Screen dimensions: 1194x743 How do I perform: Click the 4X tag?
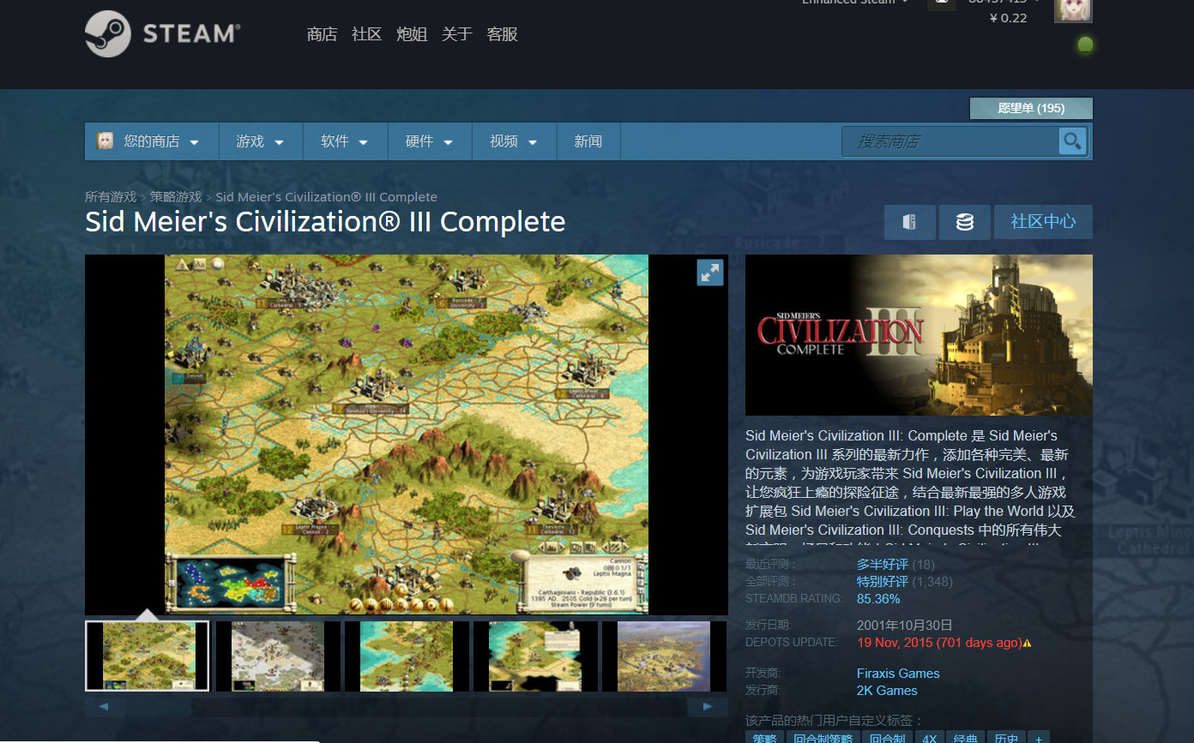coord(929,738)
